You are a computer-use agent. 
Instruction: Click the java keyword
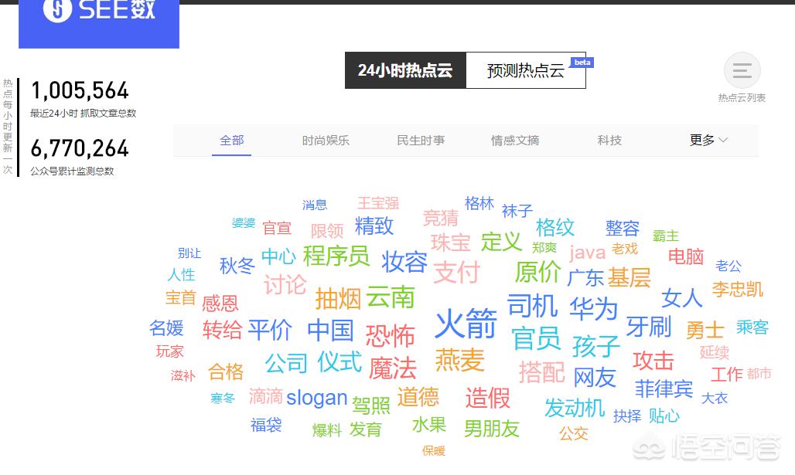588,252
